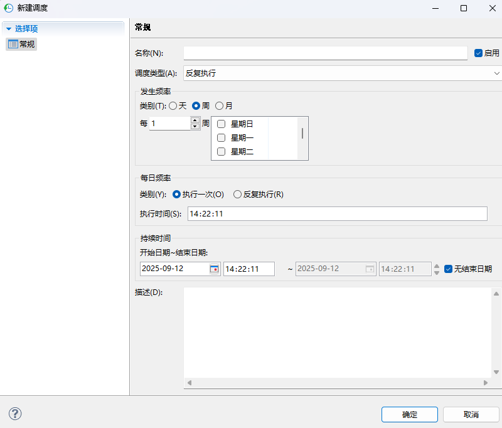
Task: Click the 取消 button
Action: coord(471,414)
